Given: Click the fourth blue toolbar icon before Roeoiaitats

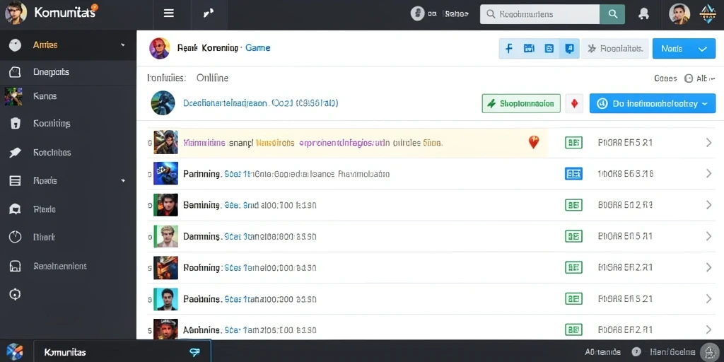Looking at the screenshot, I should point(569,48).
